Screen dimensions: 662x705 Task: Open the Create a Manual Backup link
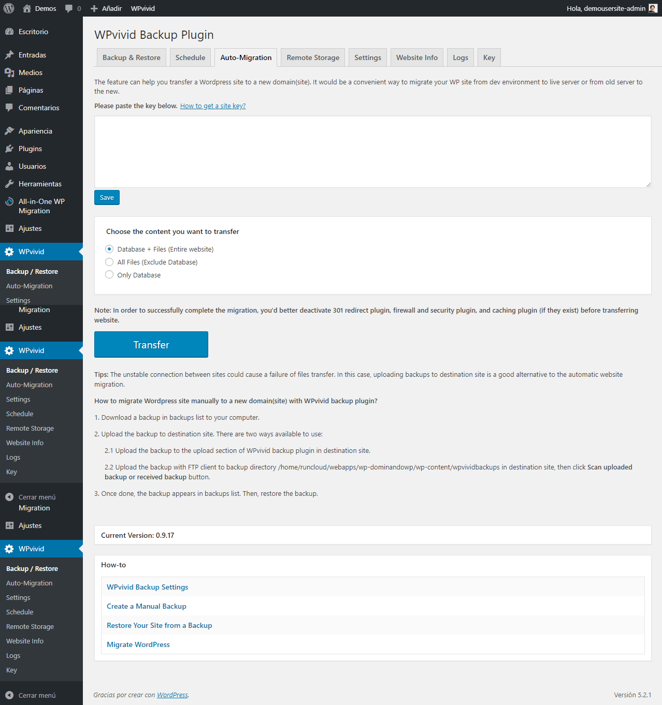147,606
